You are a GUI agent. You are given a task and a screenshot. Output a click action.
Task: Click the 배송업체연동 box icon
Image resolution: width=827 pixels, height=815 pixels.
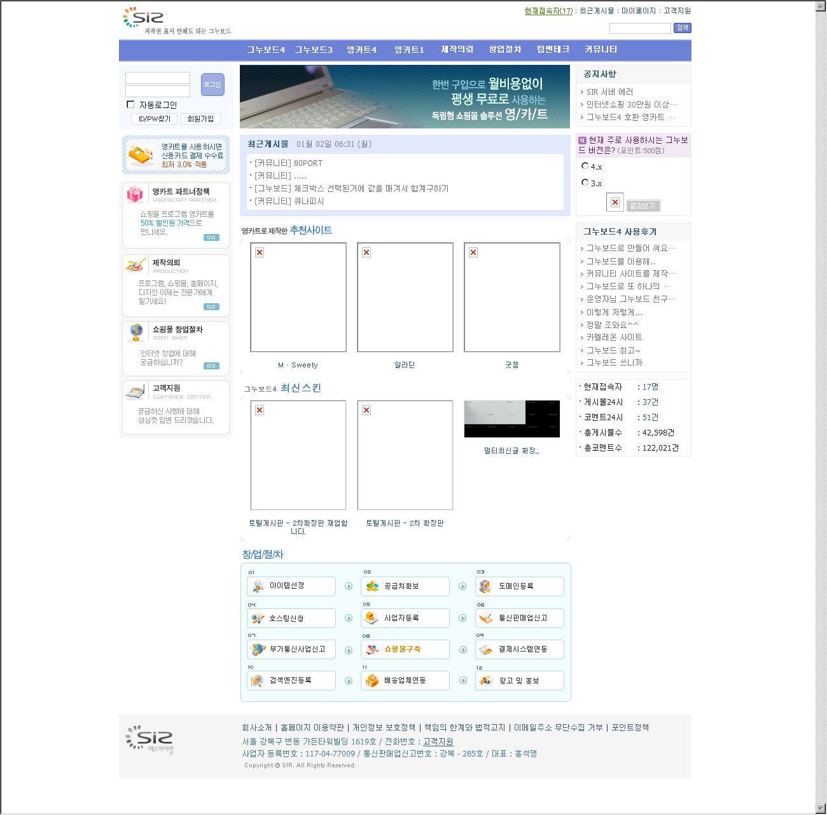point(372,681)
